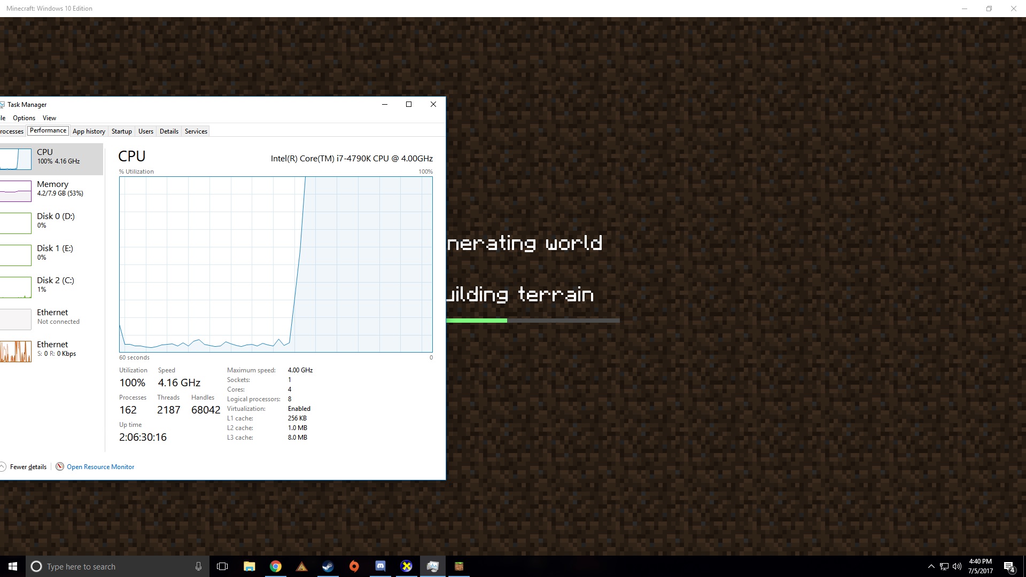Screen dimensions: 1026x577
Task: Click Open Resource Monitor link
Action: (100, 467)
